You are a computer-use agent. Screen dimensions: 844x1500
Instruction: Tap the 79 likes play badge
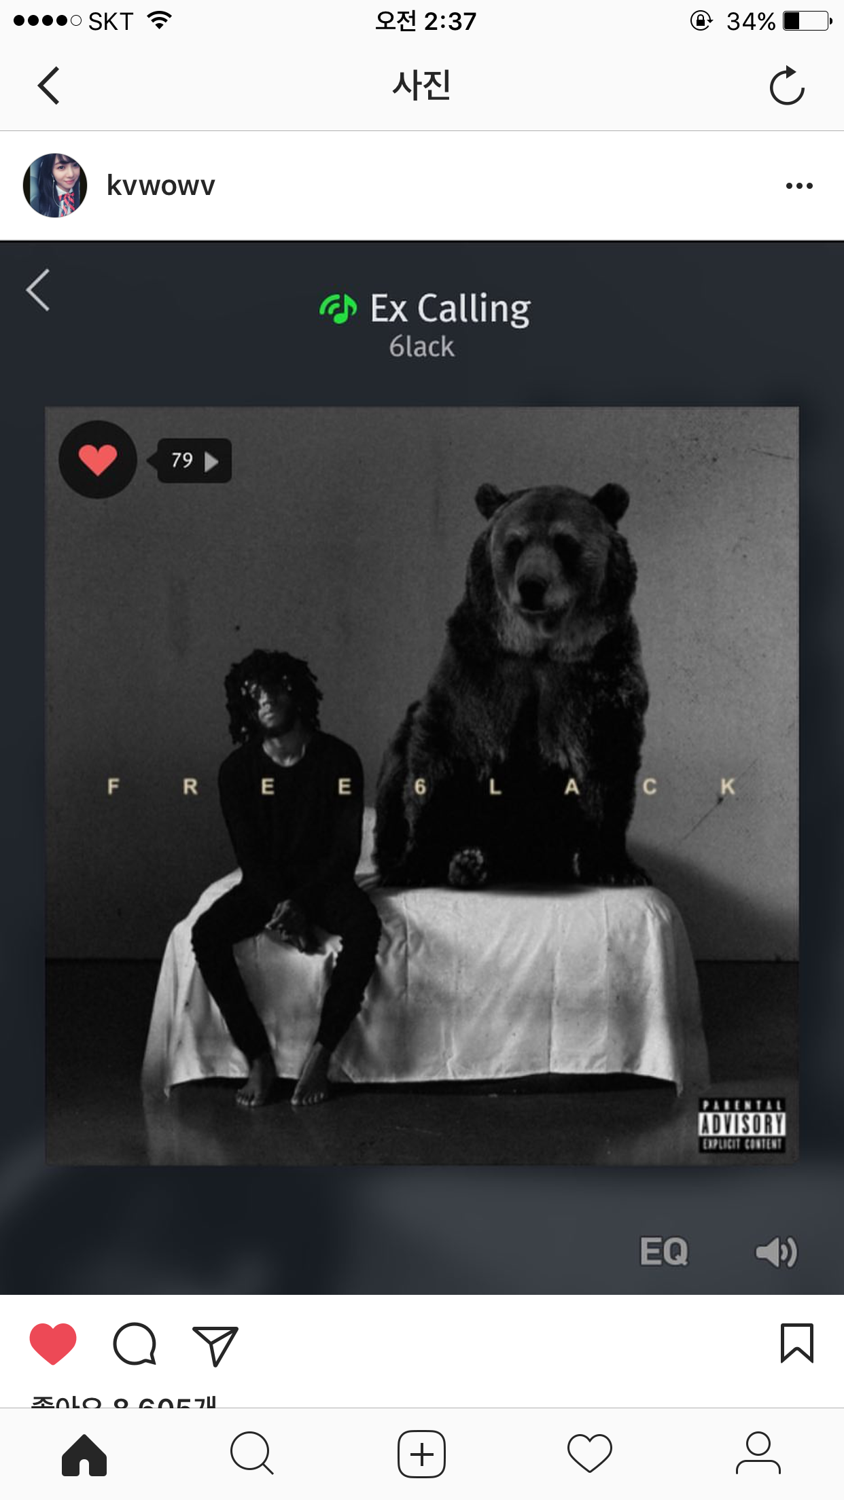(194, 461)
